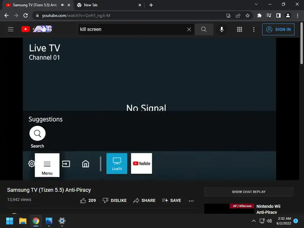This screenshot has height=228, width=304.
Task: Click the TV settings gear in video
Action: click(x=31, y=164)
